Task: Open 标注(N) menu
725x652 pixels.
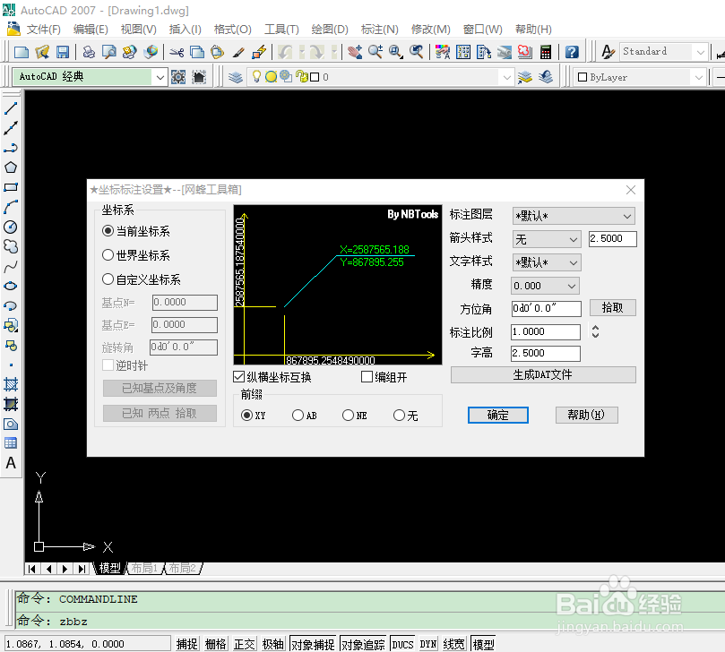Action: click(x=380, y=30)
